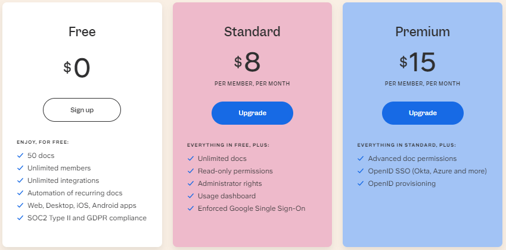
Task: Click checkmark beside Usage dashboard
Action: (191, 196)
